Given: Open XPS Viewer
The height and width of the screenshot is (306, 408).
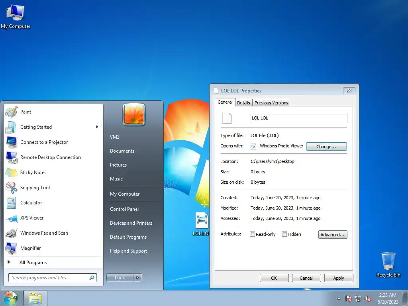Looking at the screenshot, I should tap(53, 218).
